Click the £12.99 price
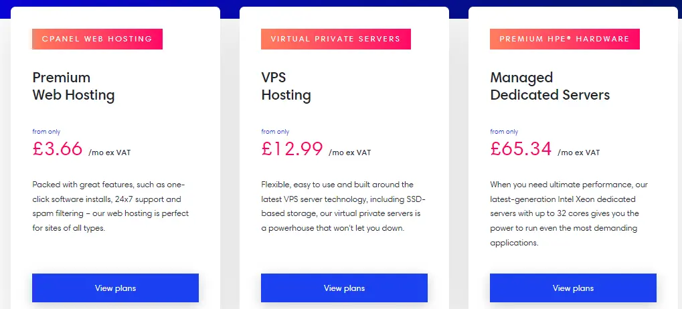The image size is (682, 309). pyautogui.click(x=292, y=148)
